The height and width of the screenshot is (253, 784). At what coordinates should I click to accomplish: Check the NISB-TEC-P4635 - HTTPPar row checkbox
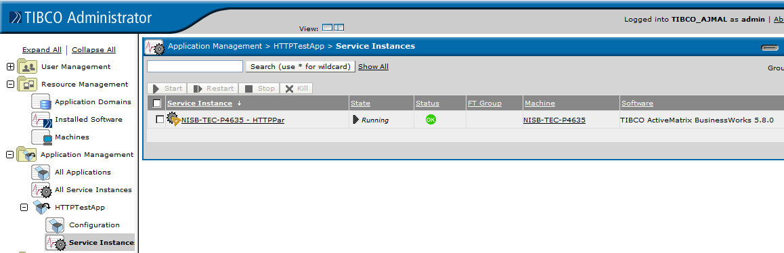[x=160, y=120]
